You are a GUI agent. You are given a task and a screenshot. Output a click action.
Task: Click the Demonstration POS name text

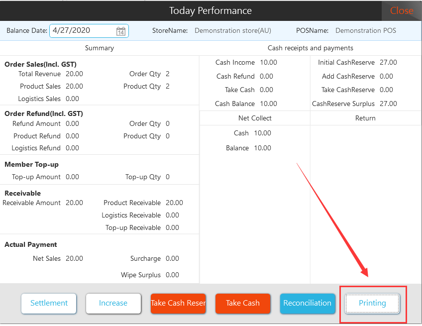(x=366, y=31)
